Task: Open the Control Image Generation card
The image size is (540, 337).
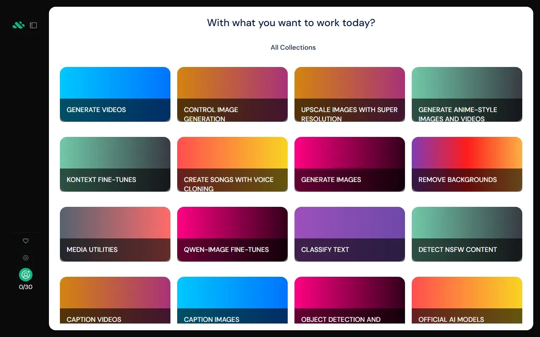Action: pyautogui.click(x=232, y=94)
